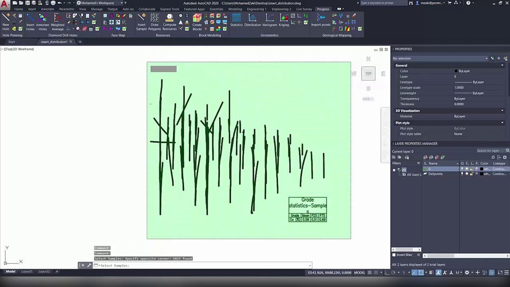Toggle on/off bulb for Defpoints layer

(462, 174)
